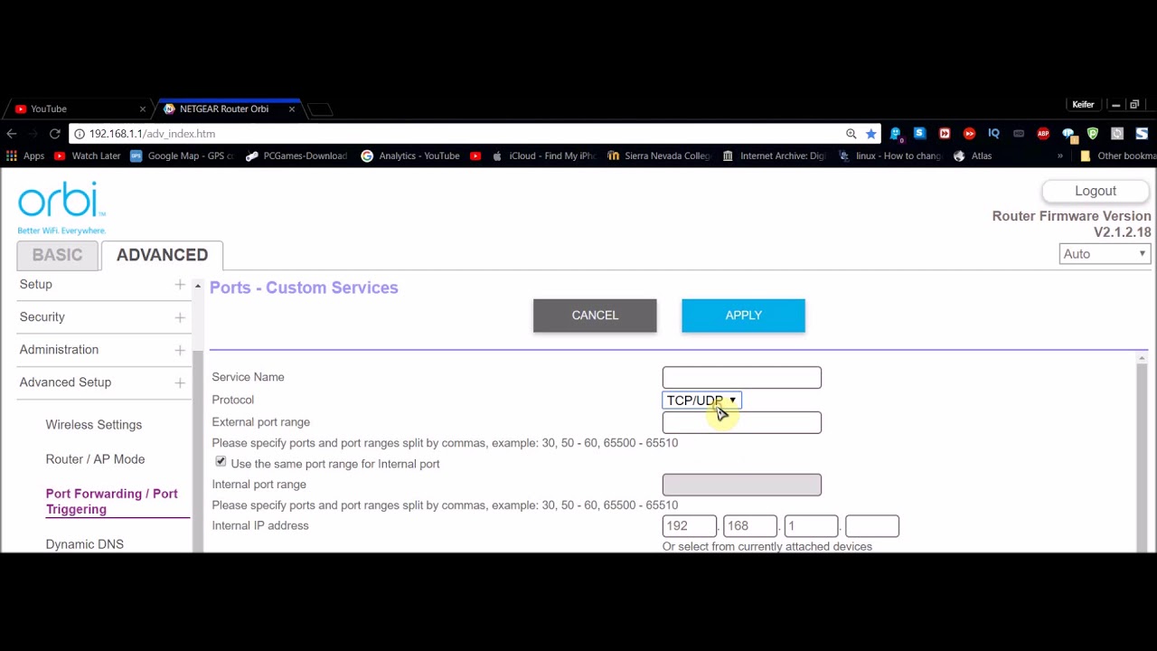The height and width of the screenshot is (651, 1157).
Task: Open the red round fast-forward extension
Action: coord(969,134)
